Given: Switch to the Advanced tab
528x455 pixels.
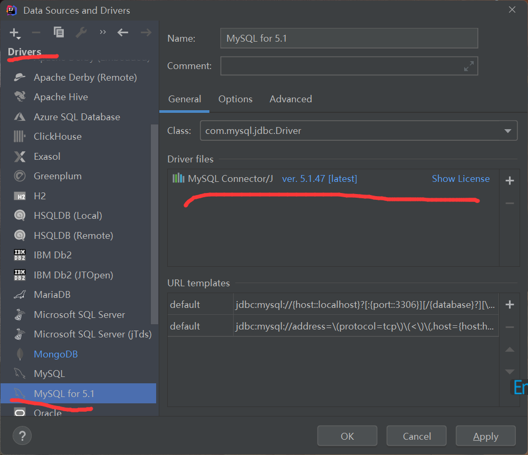Looking at the screenshot, I should click(x=291, y=99).
